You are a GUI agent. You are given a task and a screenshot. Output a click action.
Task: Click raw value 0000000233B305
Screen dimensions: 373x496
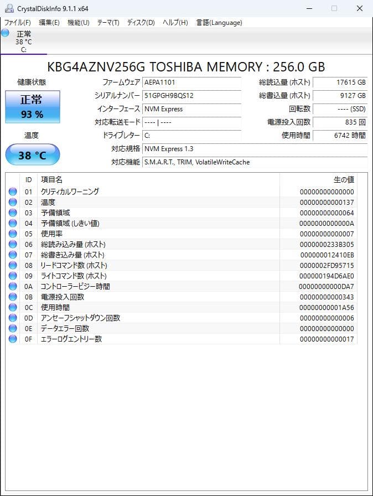coord(327,244)
